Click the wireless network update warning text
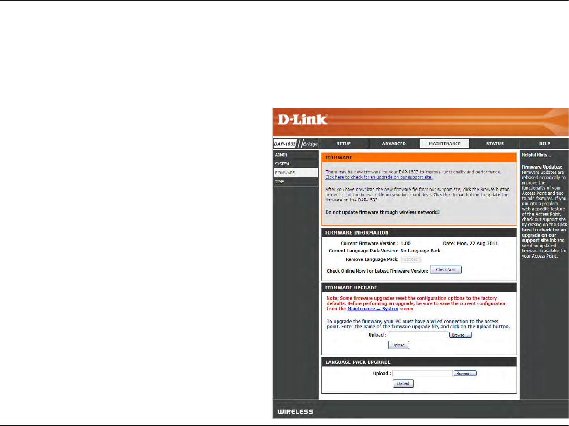Image resolution: width=569 pixels, height=426 pixels. pyautogui.click(x=382, y=212)
